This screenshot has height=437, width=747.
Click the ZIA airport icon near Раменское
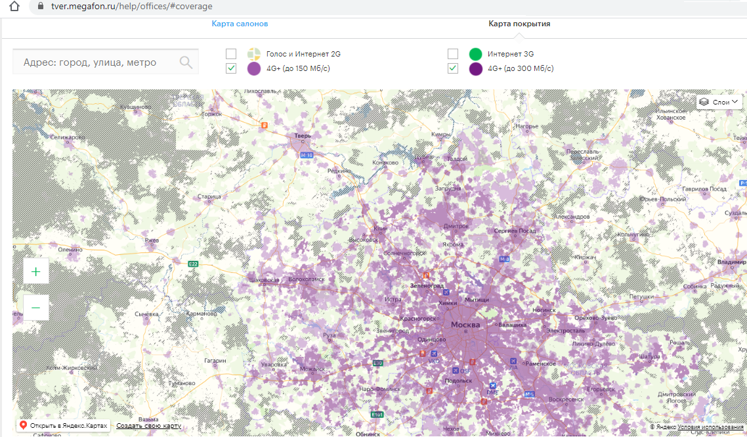[x=513, y=361]
